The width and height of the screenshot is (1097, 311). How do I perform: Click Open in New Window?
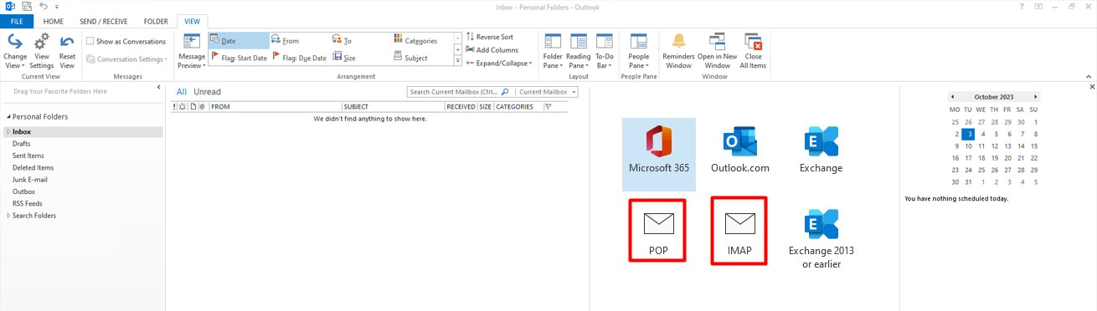[718, 51]
